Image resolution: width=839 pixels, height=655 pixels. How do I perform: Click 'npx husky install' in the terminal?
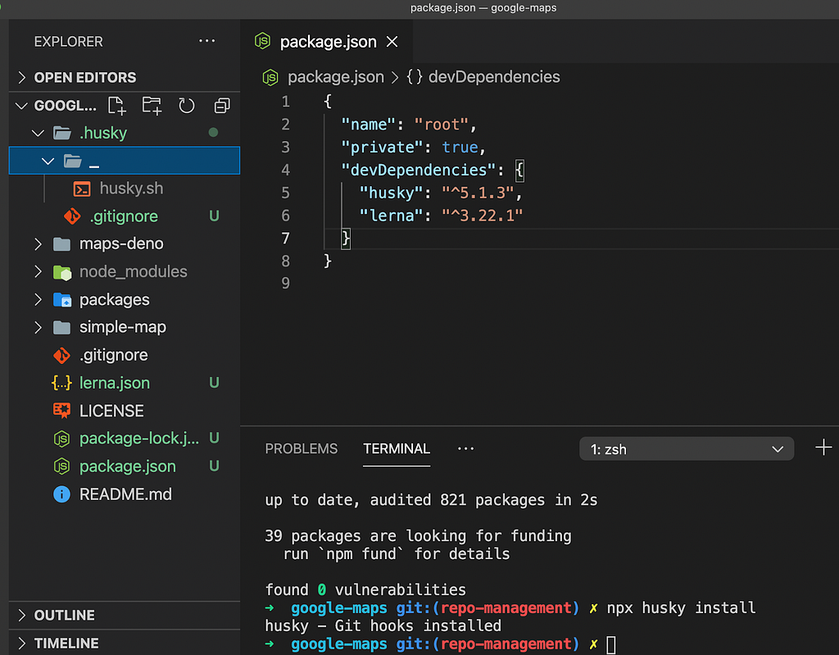[681, 608]
